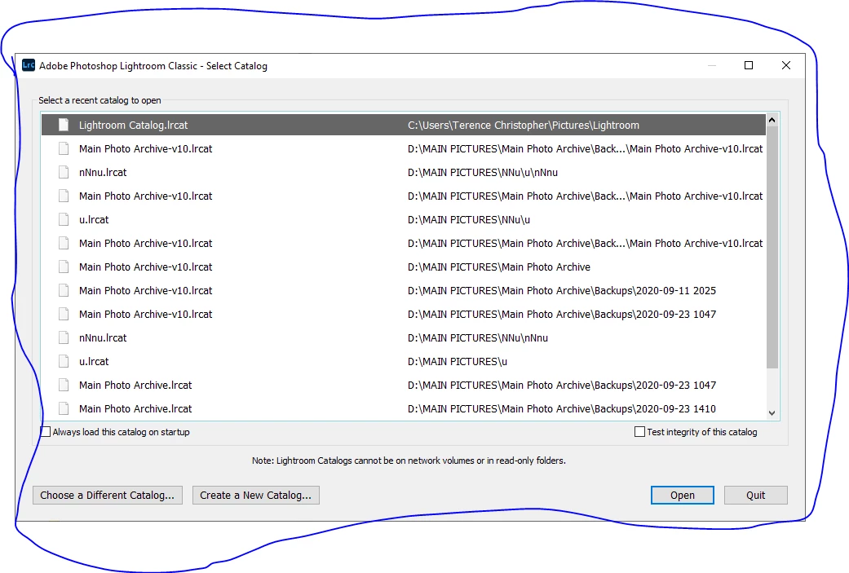Click the catalog list scroll up arrow

click(x=772, y=120)
